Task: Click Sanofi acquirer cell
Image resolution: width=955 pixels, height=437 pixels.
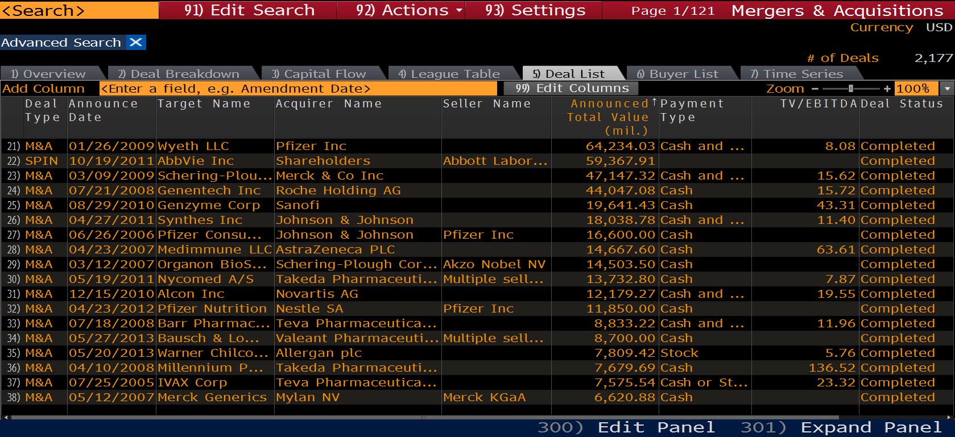Action: [x=297, y=205]
